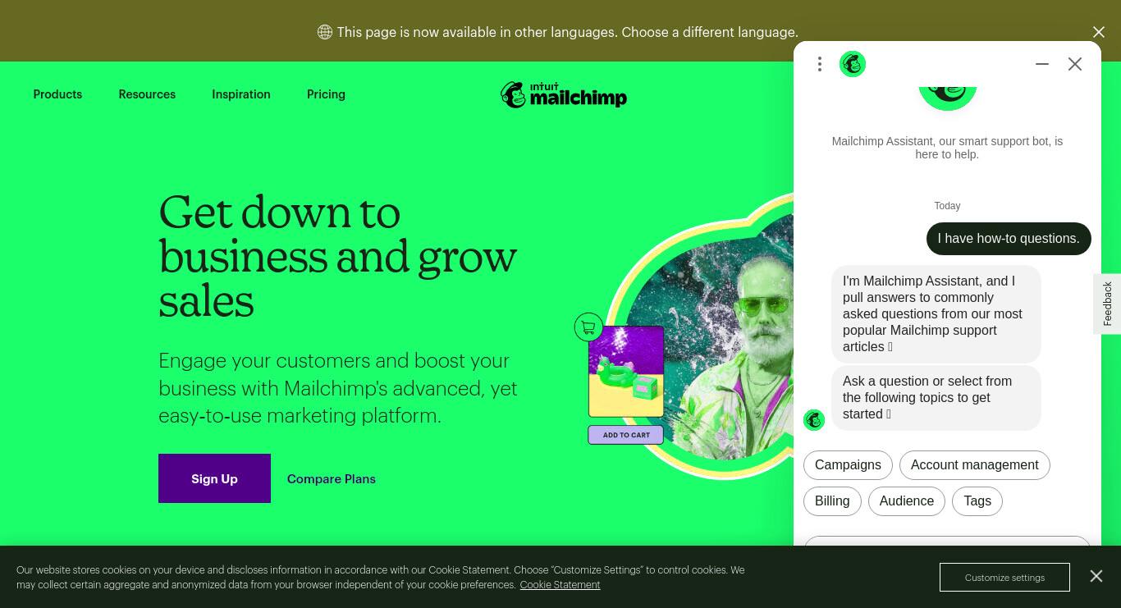Select the Campaigns topic chip
The width and height of the screenshot is (1121, 608).
coord(848,465)
